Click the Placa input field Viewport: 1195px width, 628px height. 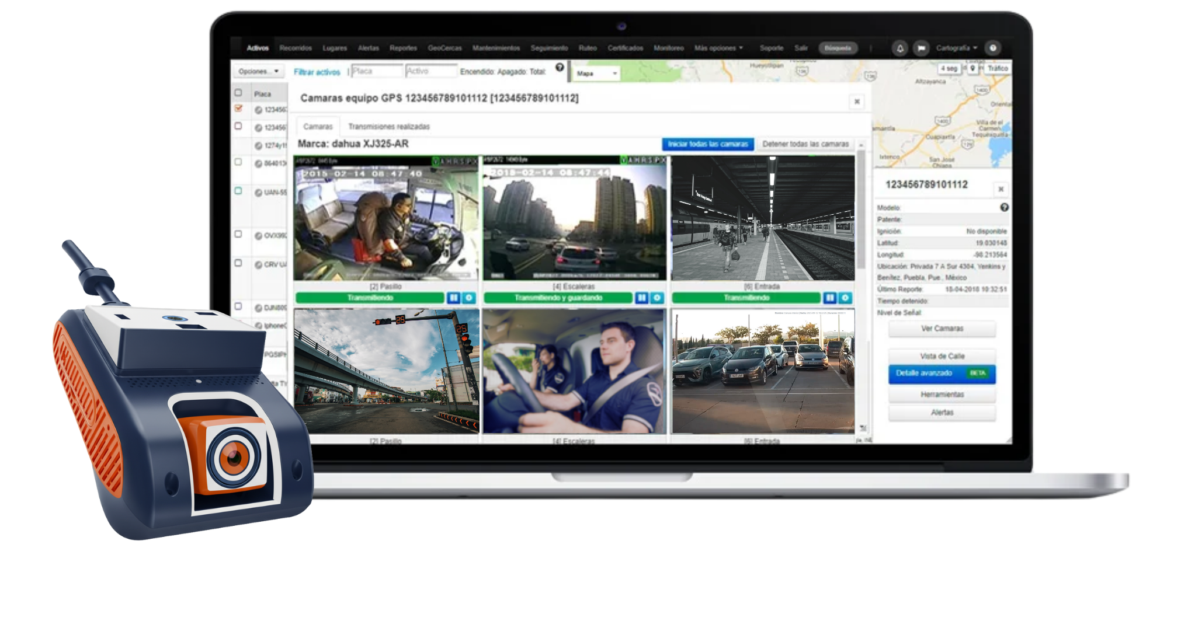tap(377, 71)
